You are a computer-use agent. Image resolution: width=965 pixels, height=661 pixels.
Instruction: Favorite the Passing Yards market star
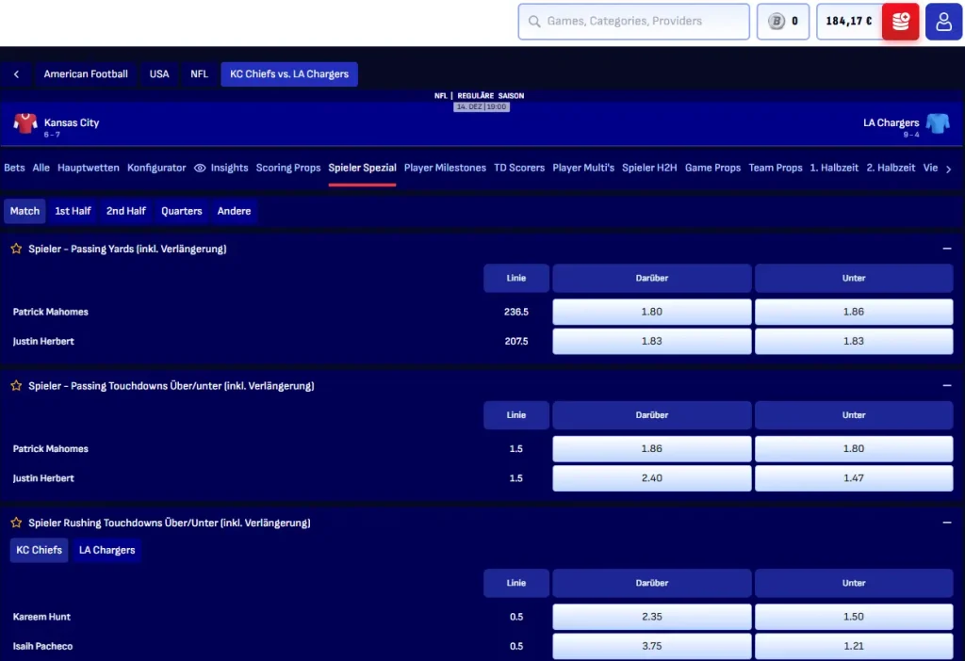tap(16, 249)
